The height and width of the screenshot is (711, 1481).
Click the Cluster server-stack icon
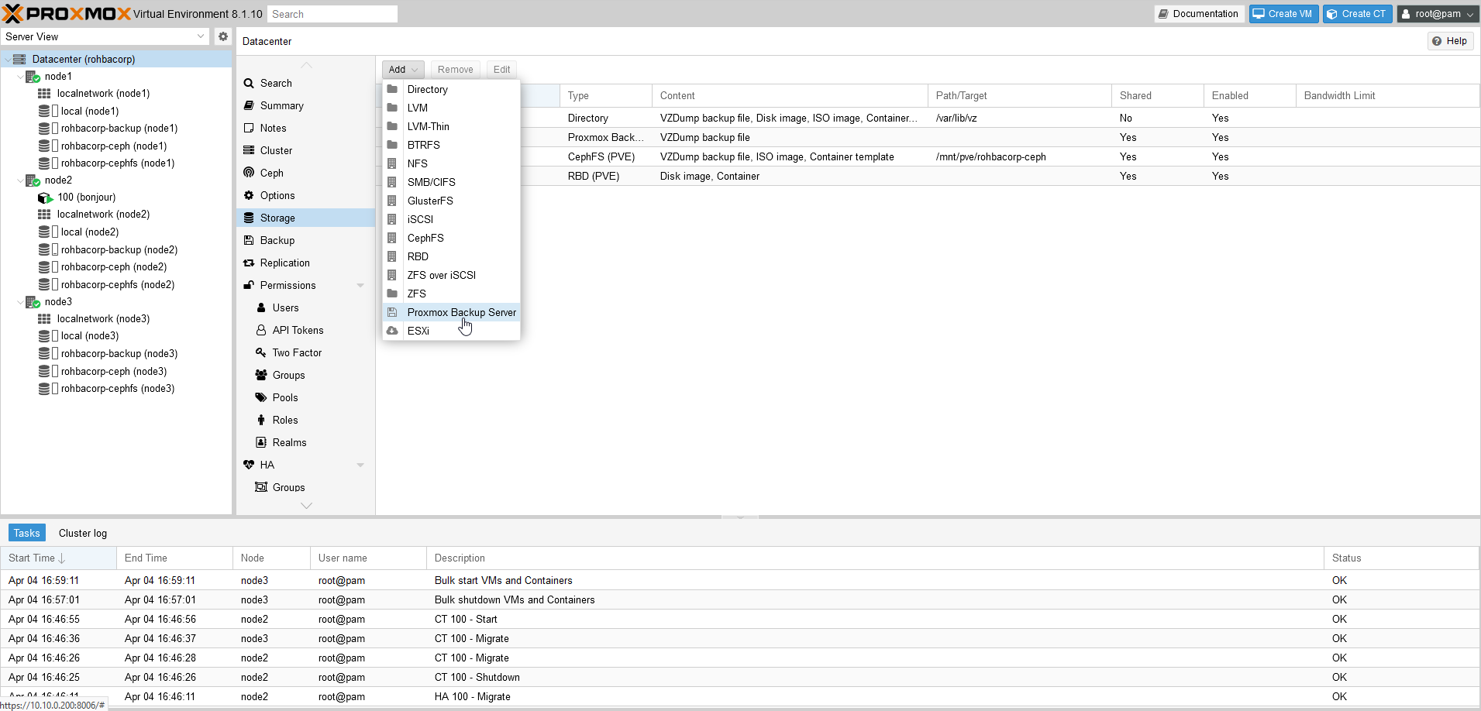tap(249, 150)
